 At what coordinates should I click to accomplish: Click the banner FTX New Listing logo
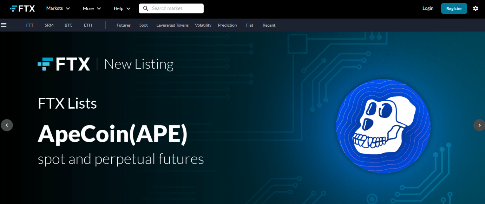click(105, 64)
